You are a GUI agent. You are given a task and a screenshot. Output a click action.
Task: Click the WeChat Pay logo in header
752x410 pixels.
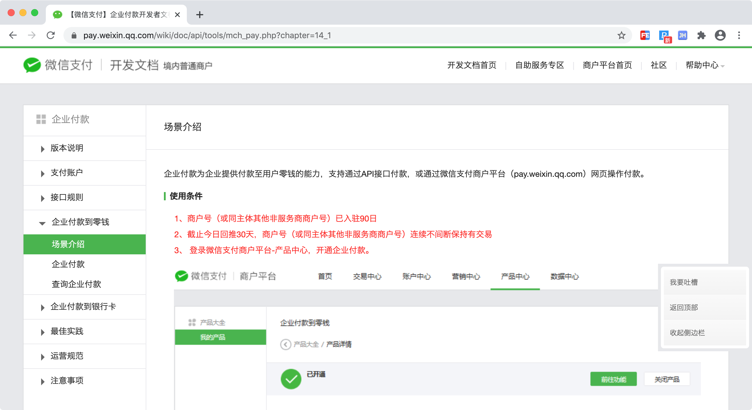(58, 65)
